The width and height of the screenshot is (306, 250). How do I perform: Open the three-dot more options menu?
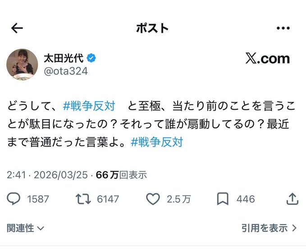pos(283,28)
